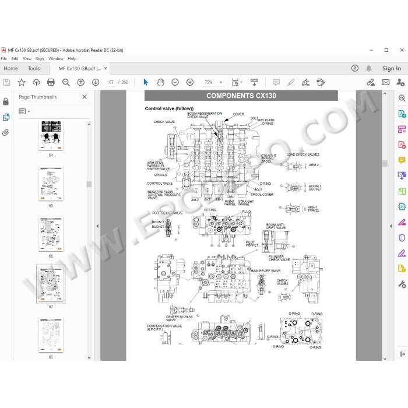Select page 64 thumbnail
This screenshot has width=408, height=408.
point(51,136)
